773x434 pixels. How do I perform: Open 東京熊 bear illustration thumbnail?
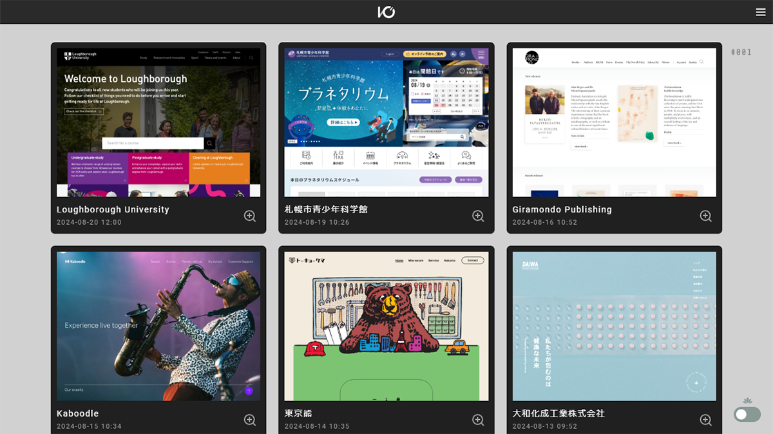(x=386, y=326)
